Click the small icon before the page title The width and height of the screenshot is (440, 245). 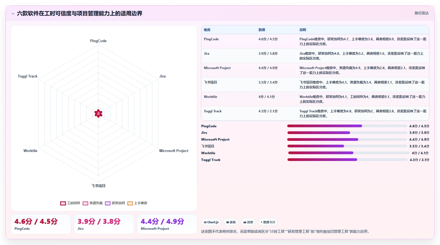tap(13, 14)
